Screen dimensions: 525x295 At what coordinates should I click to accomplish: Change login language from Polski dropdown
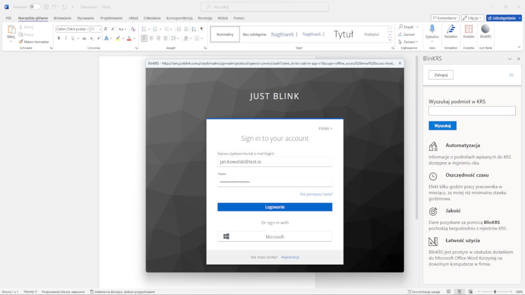coord(326,128)
